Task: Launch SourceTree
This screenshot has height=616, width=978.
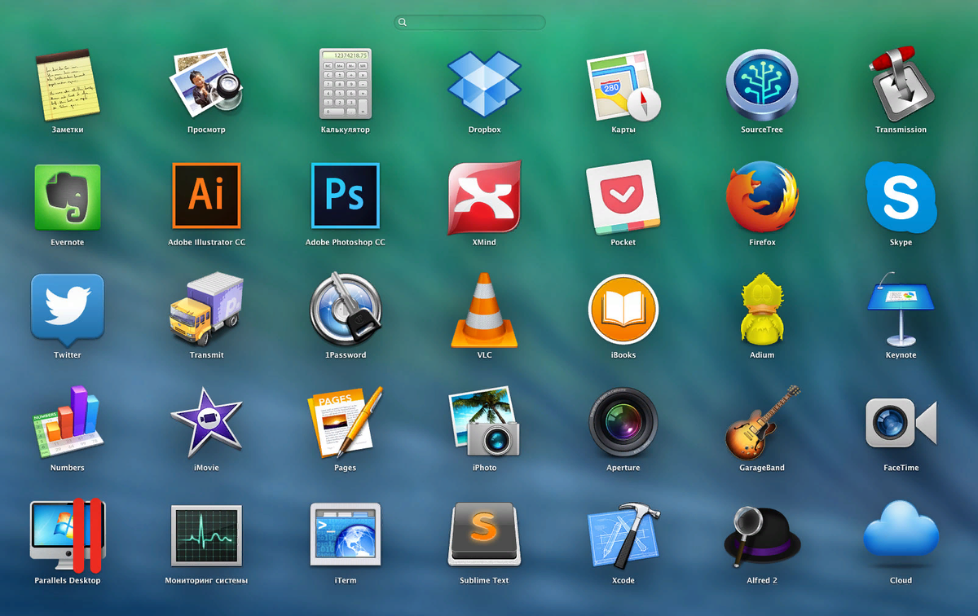Action: 762,85
